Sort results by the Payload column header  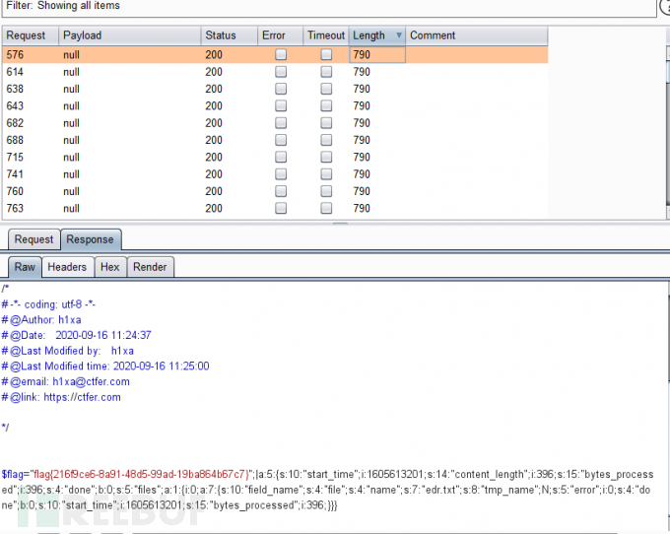tap(128, 35)
